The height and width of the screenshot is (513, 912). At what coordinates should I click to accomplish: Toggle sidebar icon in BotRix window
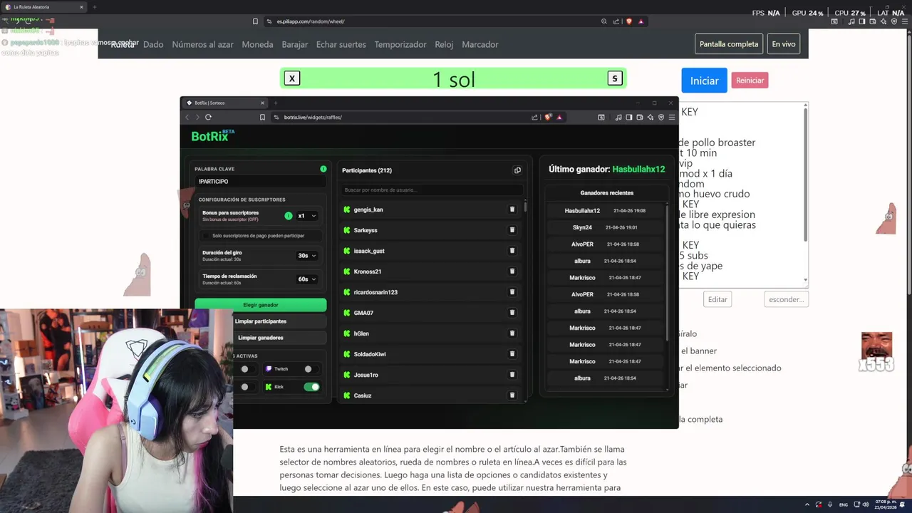[x=629, y=117]
